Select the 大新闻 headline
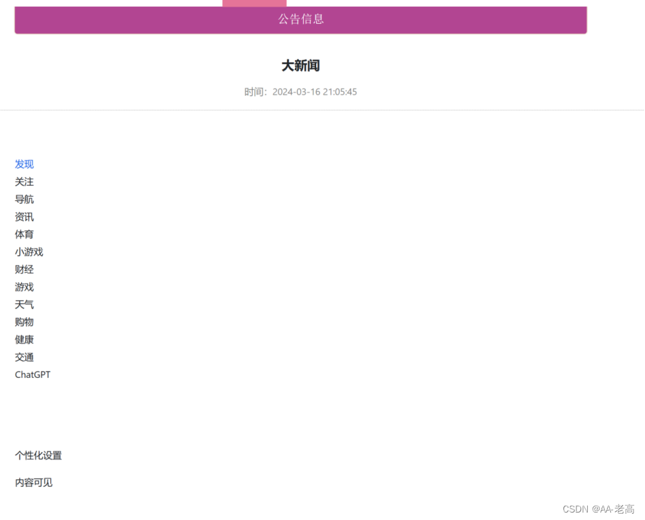This screenshot has height=520, width=645. (x=300, y=65)
